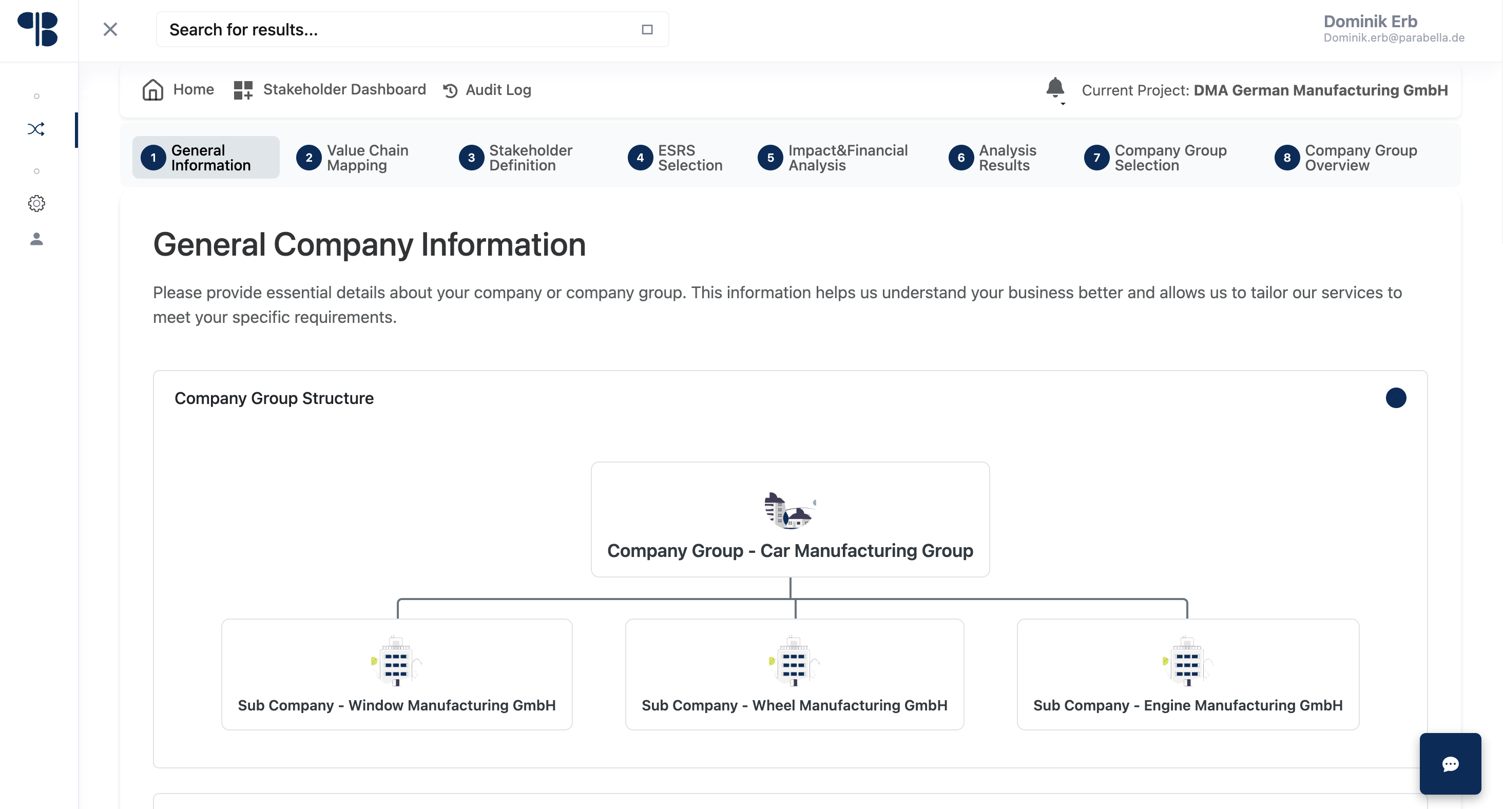Click the search results input field
The image size is (1503, 809).
pos(412,29)
